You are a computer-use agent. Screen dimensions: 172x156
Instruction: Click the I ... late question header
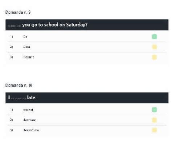click(x=87, y=98)
